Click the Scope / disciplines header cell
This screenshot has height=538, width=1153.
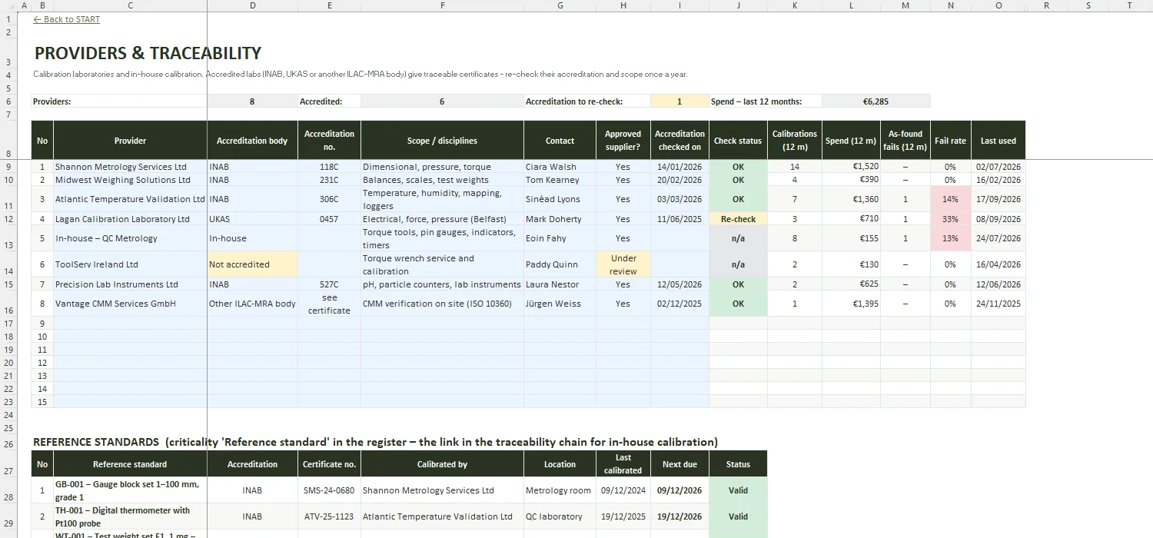[x=442, y=141]
